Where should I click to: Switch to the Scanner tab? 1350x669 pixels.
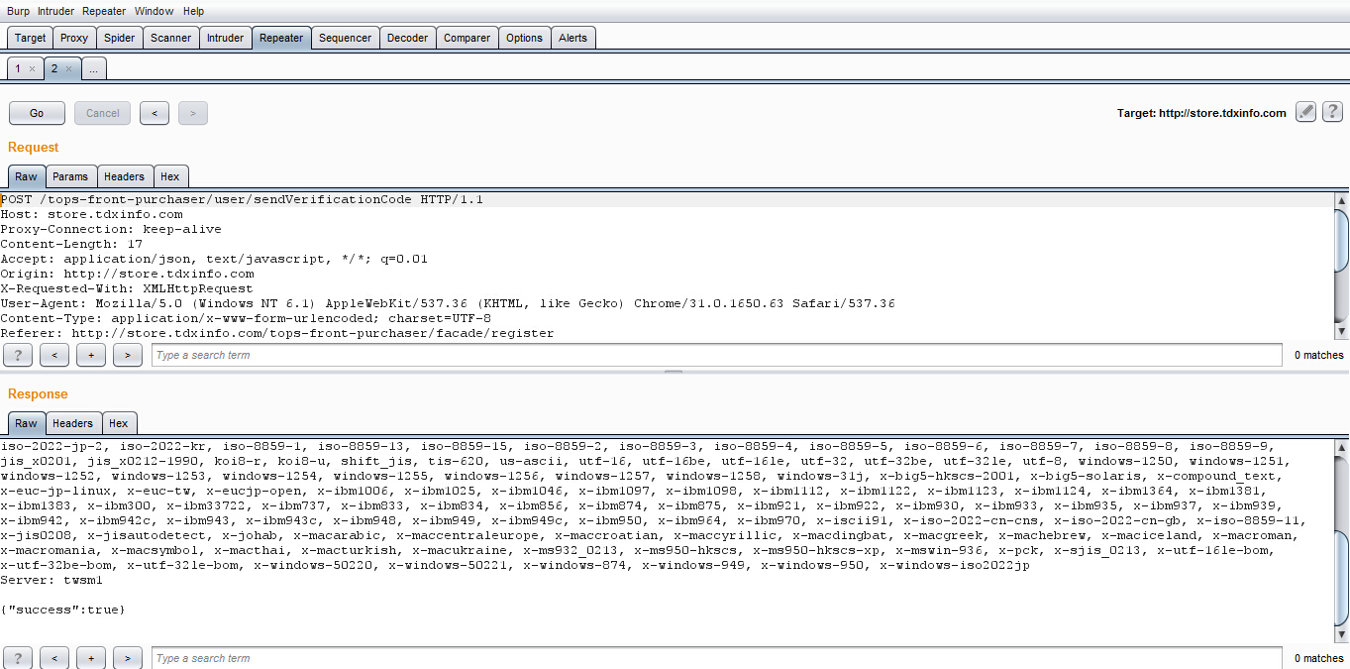(171, 38)
